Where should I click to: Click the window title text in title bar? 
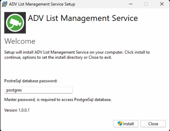tap(42, 4)
